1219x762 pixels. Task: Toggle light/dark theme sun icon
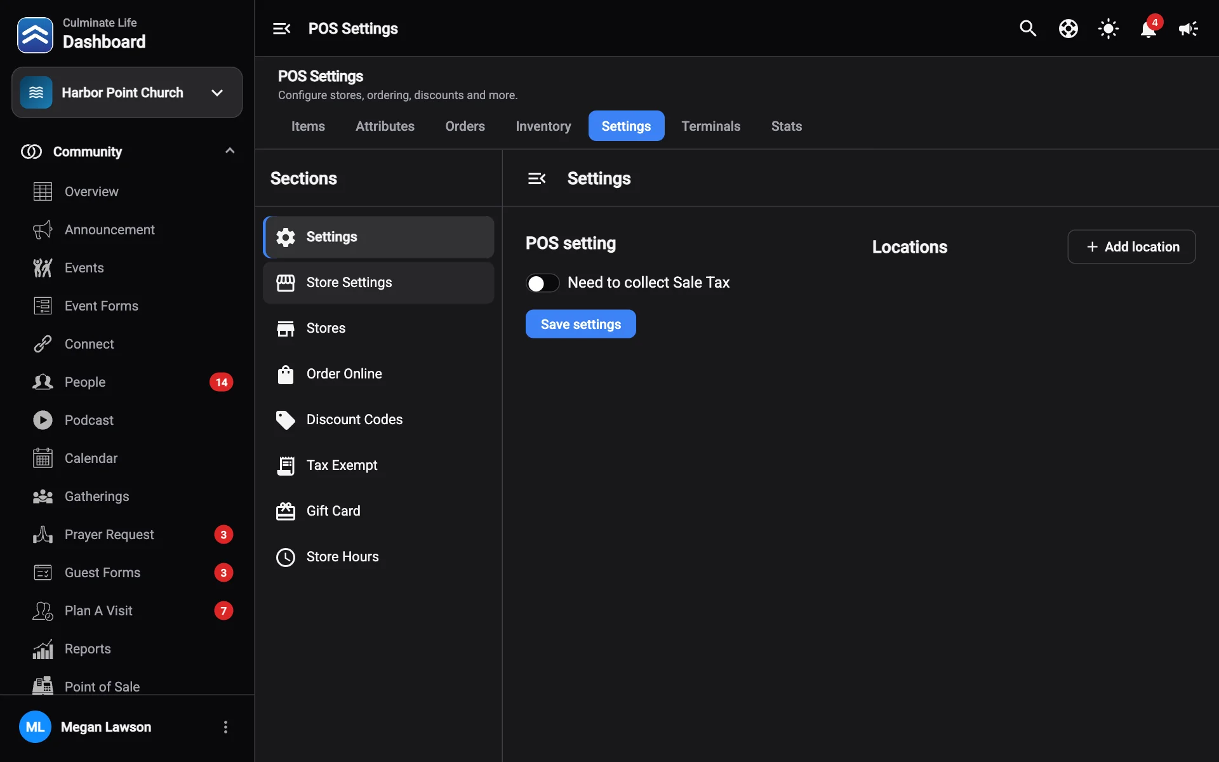pos(1109,29)
